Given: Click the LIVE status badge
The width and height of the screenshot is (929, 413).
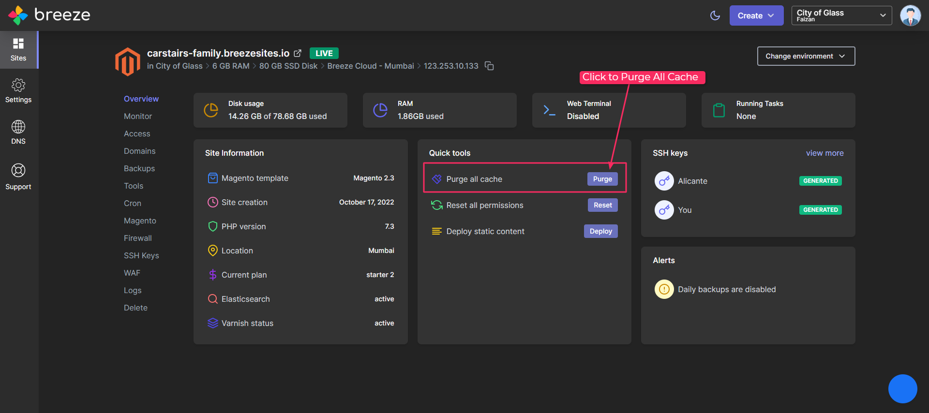Looking at the screenshot, I should (324, 53).
